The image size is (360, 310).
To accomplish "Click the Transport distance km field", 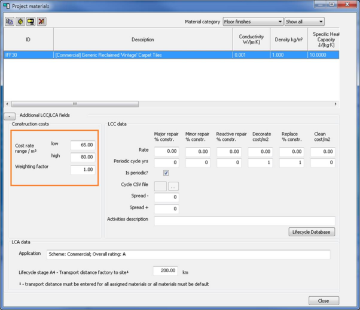I will click(165, 271).
